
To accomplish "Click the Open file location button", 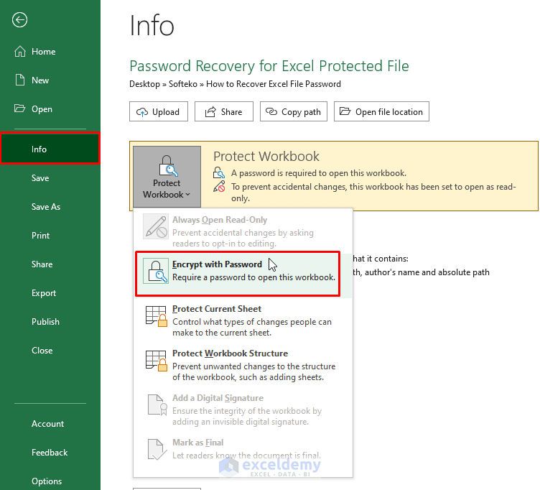I will pos(381,111).
